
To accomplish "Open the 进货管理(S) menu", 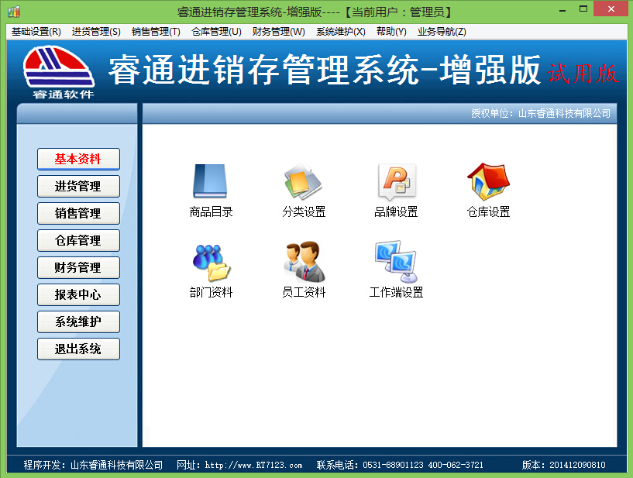I will pos(96,32).
